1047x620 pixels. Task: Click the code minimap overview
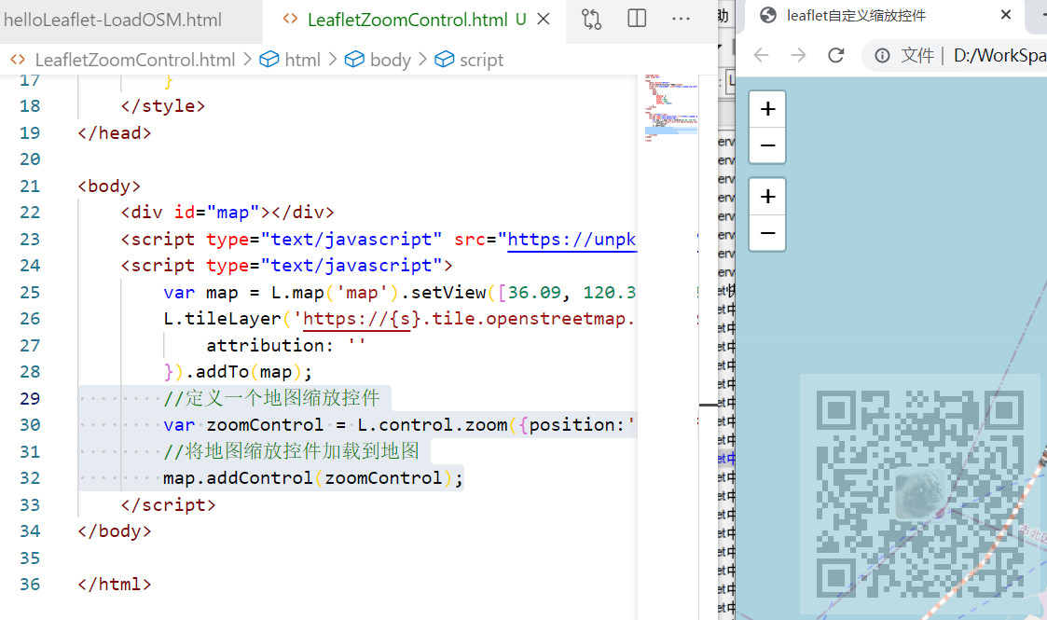click(x=671, y=108)
